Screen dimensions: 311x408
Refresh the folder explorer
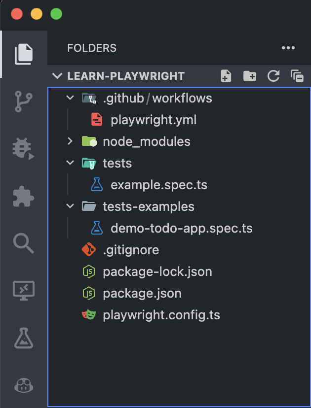tap(273, 76)
